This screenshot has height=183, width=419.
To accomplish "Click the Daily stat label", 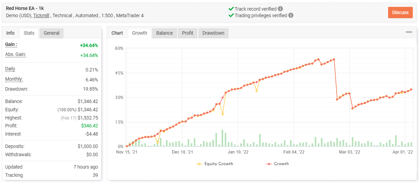I will (10, 69).
